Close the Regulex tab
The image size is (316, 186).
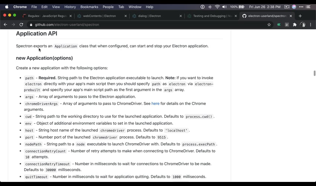71,16
